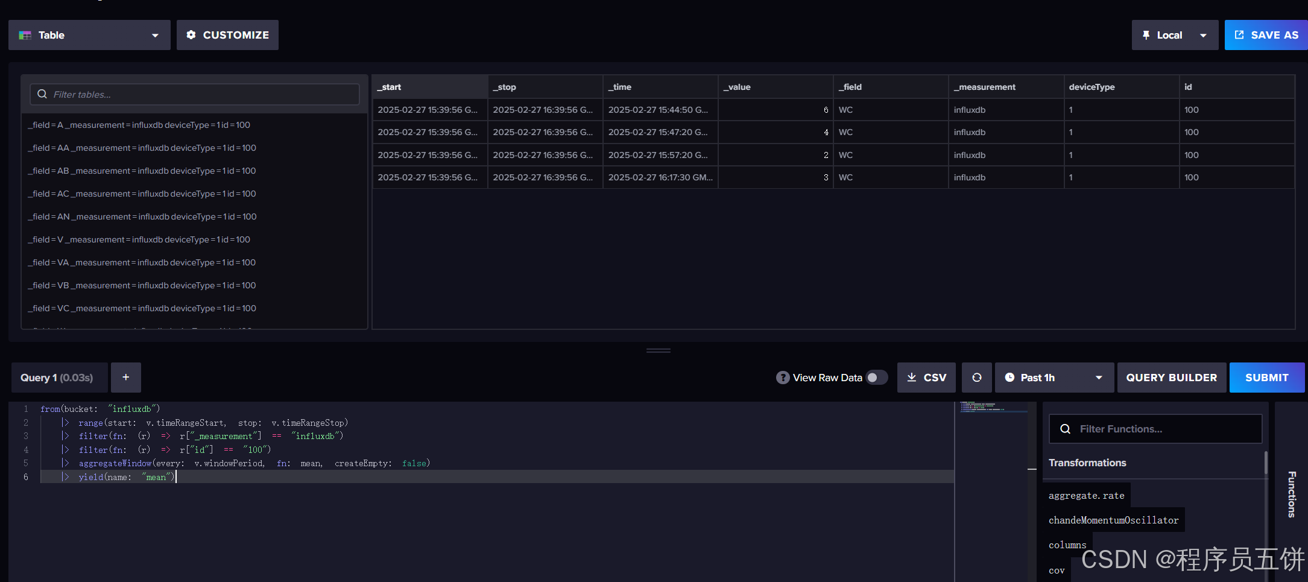Screen dimensions: 1308x582
Task: Click the View Raw Data help icon
Action: [x=782, y=378]
